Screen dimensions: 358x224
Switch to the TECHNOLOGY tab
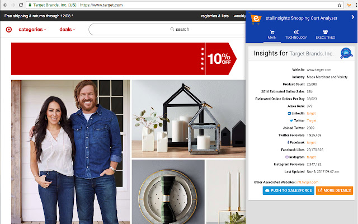click(x=296, y=35)
